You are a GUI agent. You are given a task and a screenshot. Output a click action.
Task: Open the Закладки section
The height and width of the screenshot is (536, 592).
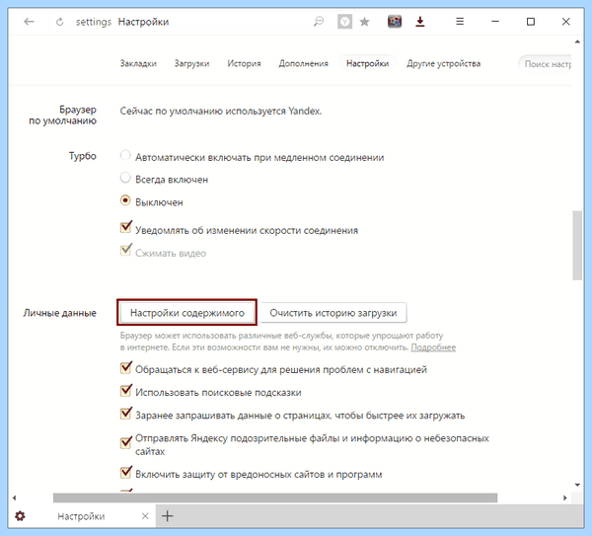(x=138, y=63)
